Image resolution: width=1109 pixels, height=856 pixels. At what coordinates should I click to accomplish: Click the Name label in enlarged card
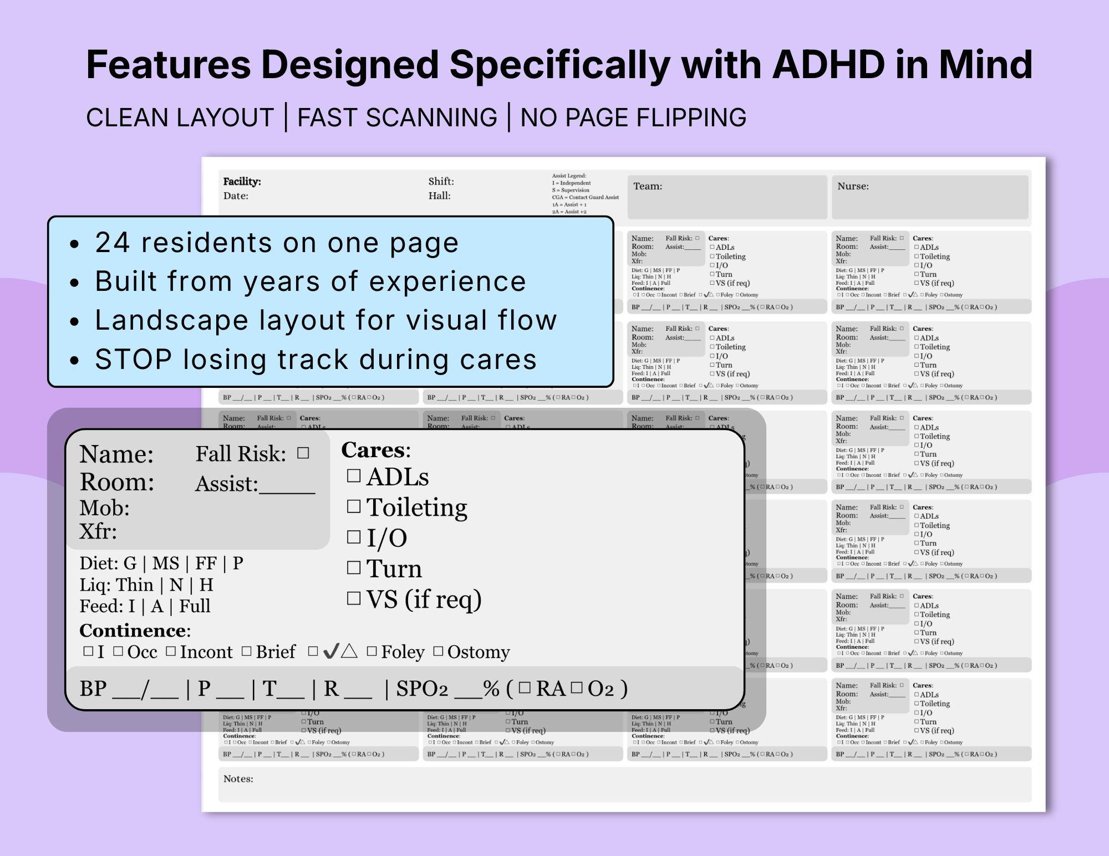116,454
